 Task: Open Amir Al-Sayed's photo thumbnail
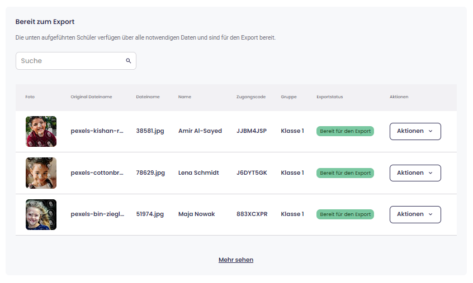coord(41,131)
